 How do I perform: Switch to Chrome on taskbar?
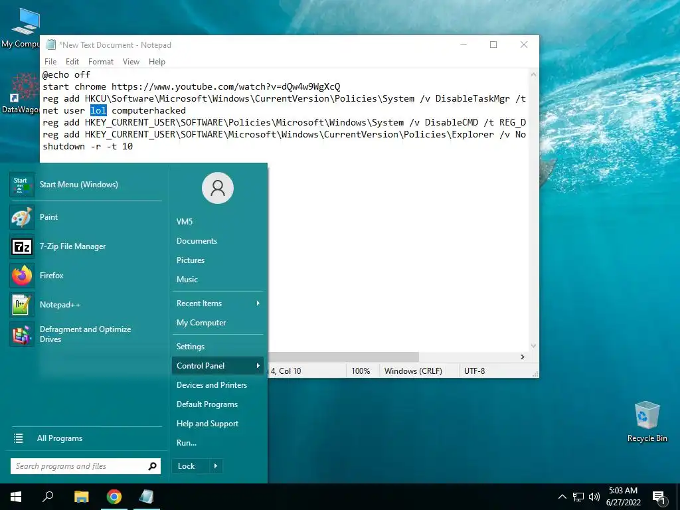click(114, 497)
